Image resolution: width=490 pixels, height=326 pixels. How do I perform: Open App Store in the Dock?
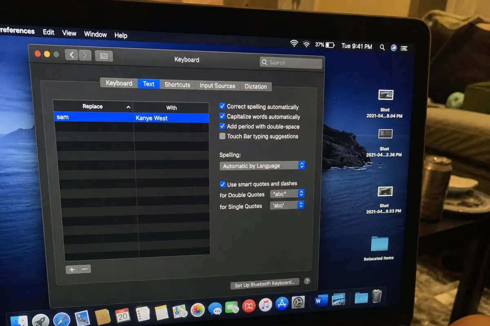pyautogui.click(x=282, y=303)
